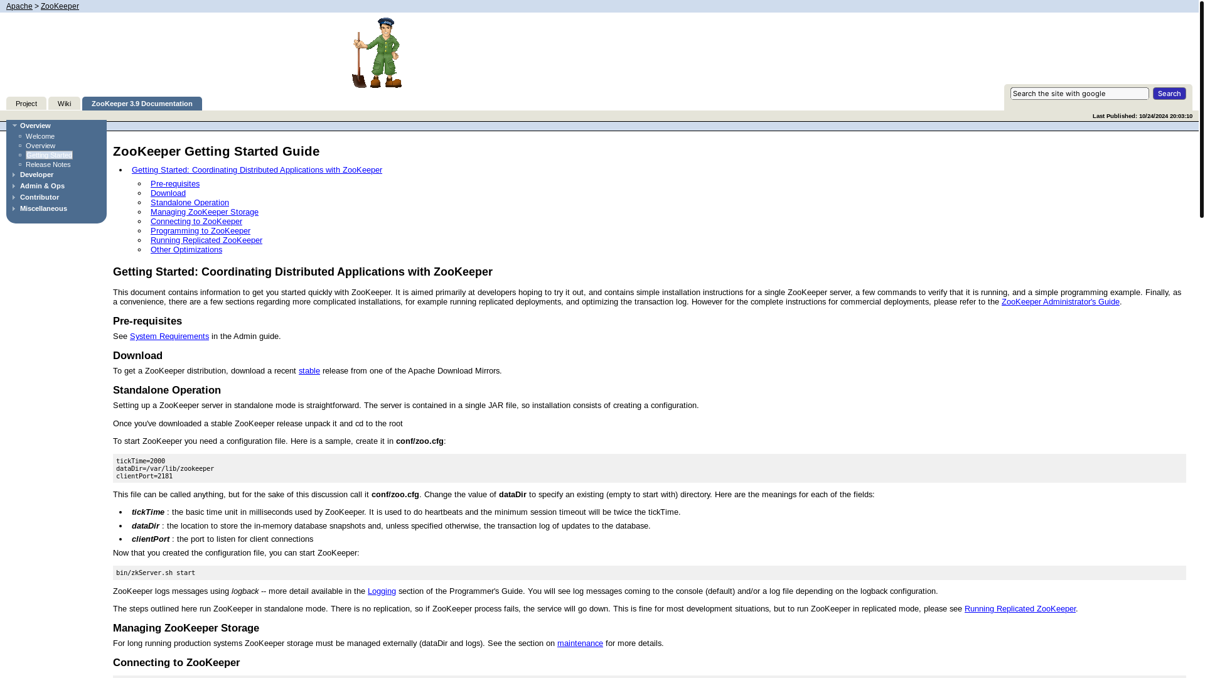1205x678 pixels.
Task: Click the Managing ZooKeeper Storage heading
Action: [186, 628]
